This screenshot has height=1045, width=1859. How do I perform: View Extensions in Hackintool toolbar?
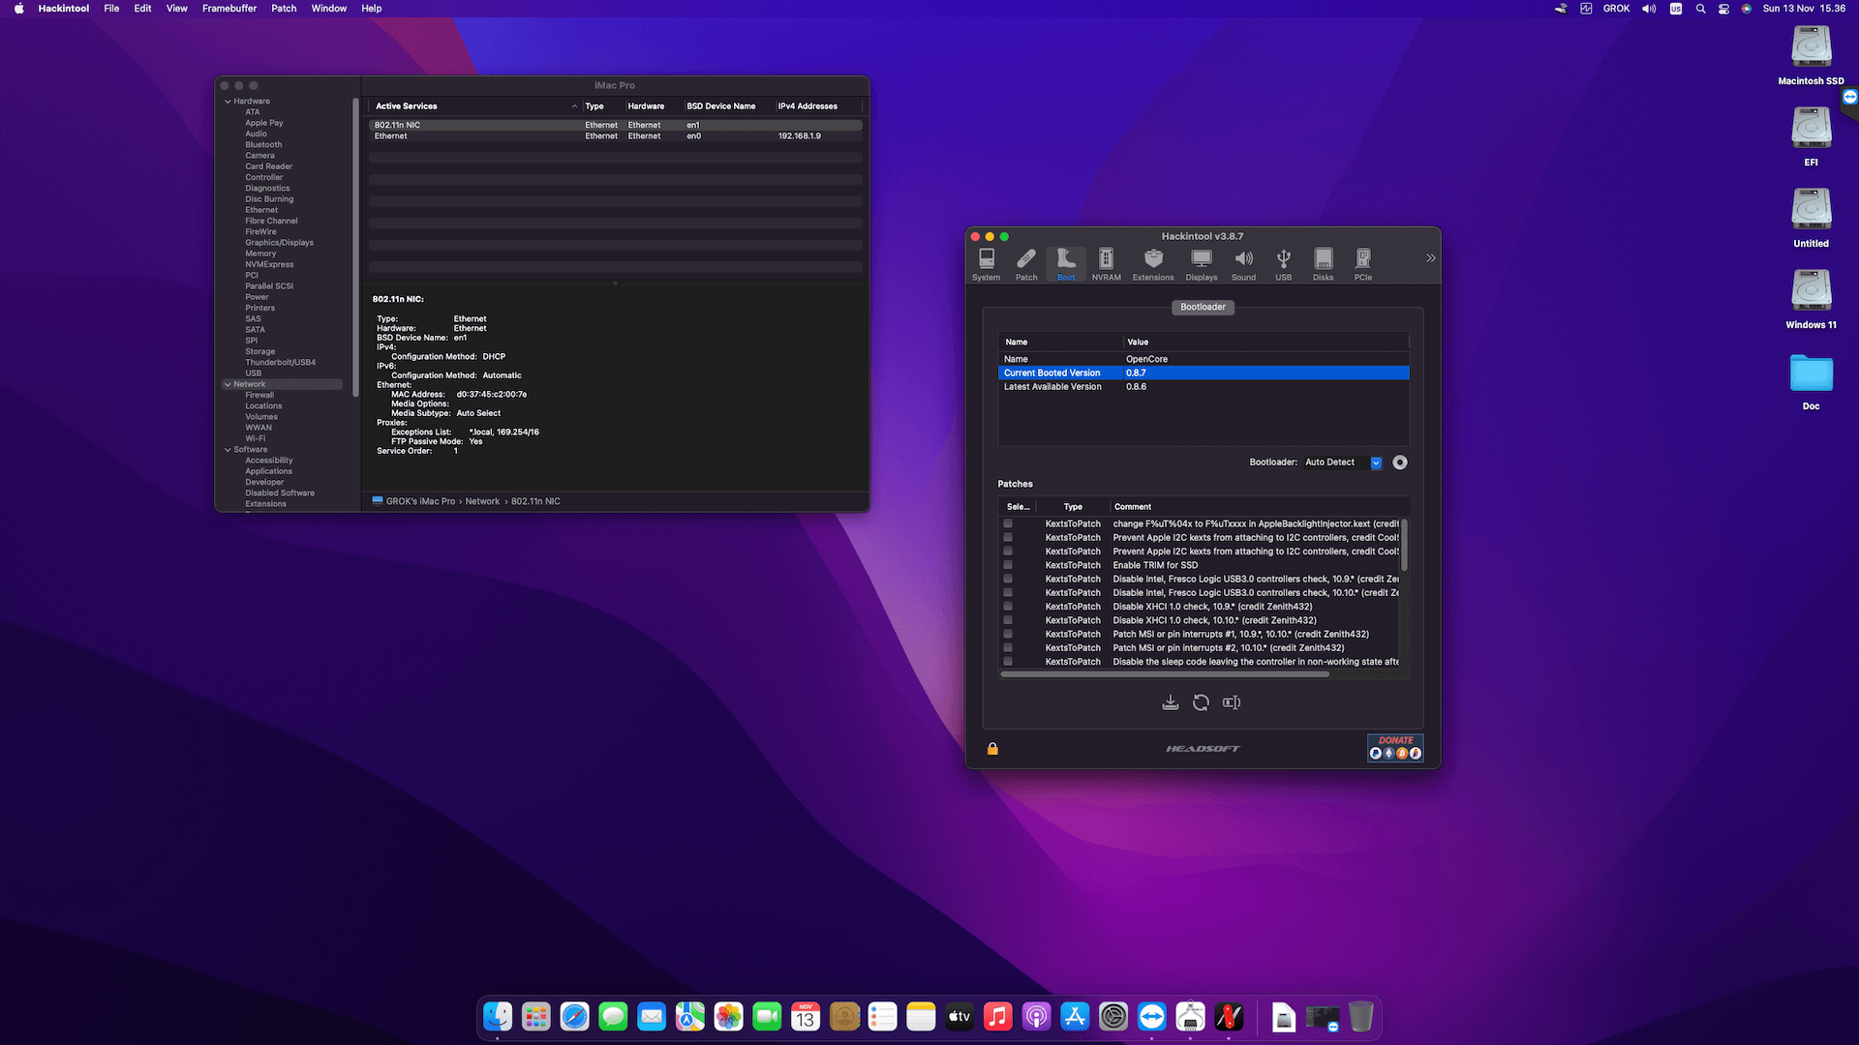click(x=1152, y=261)
